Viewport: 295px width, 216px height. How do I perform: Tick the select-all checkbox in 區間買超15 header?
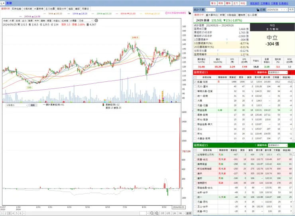[x=195, y=77]
